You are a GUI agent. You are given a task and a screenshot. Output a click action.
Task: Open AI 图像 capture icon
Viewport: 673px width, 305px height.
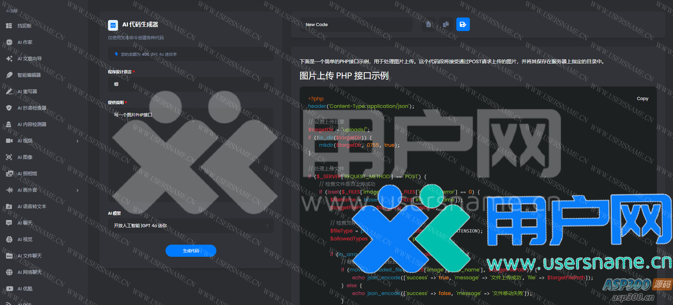tap(9, 157)
